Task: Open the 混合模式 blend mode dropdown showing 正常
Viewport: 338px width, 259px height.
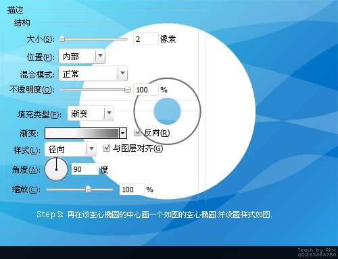Action: pyautogui.click(x=93, y=74)
